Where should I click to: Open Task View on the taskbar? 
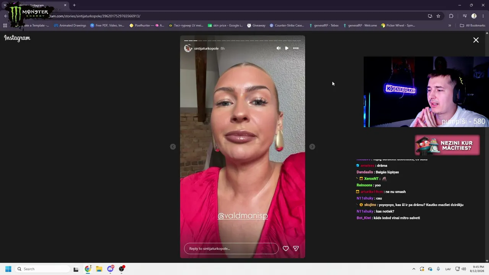76,269
